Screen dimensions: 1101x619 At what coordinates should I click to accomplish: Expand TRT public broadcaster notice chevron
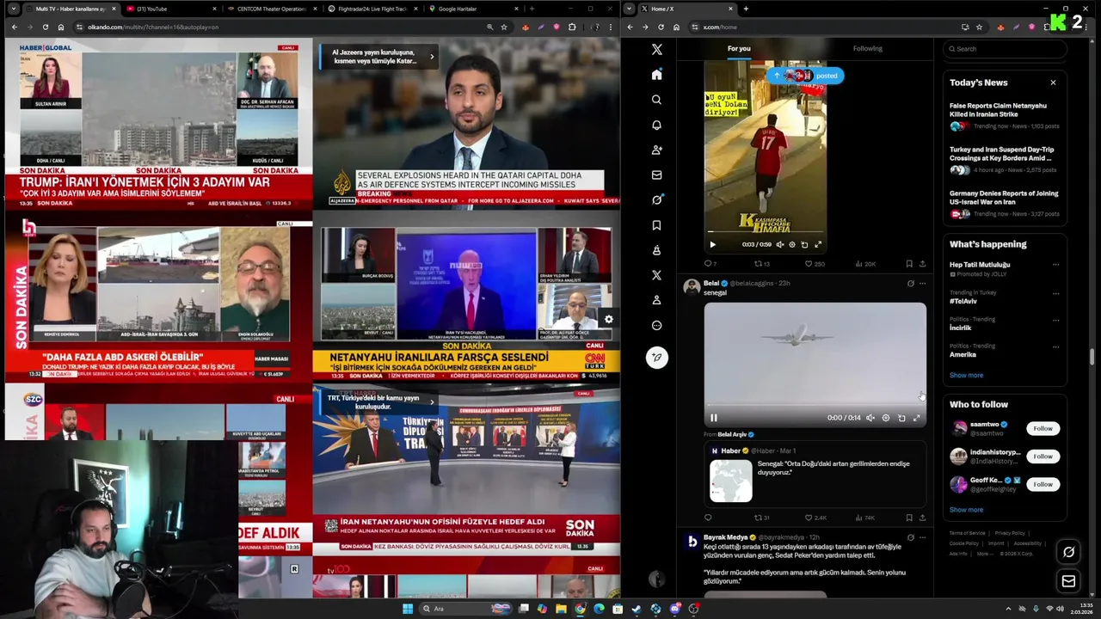pos(432,401)
